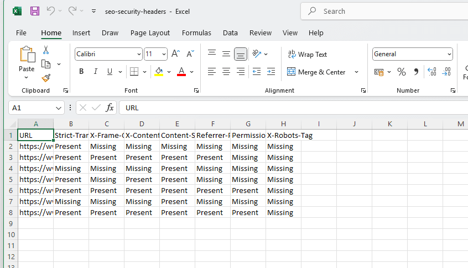
Task: Select the Format Painter brush icon
Action: click(x=46, y=78)
